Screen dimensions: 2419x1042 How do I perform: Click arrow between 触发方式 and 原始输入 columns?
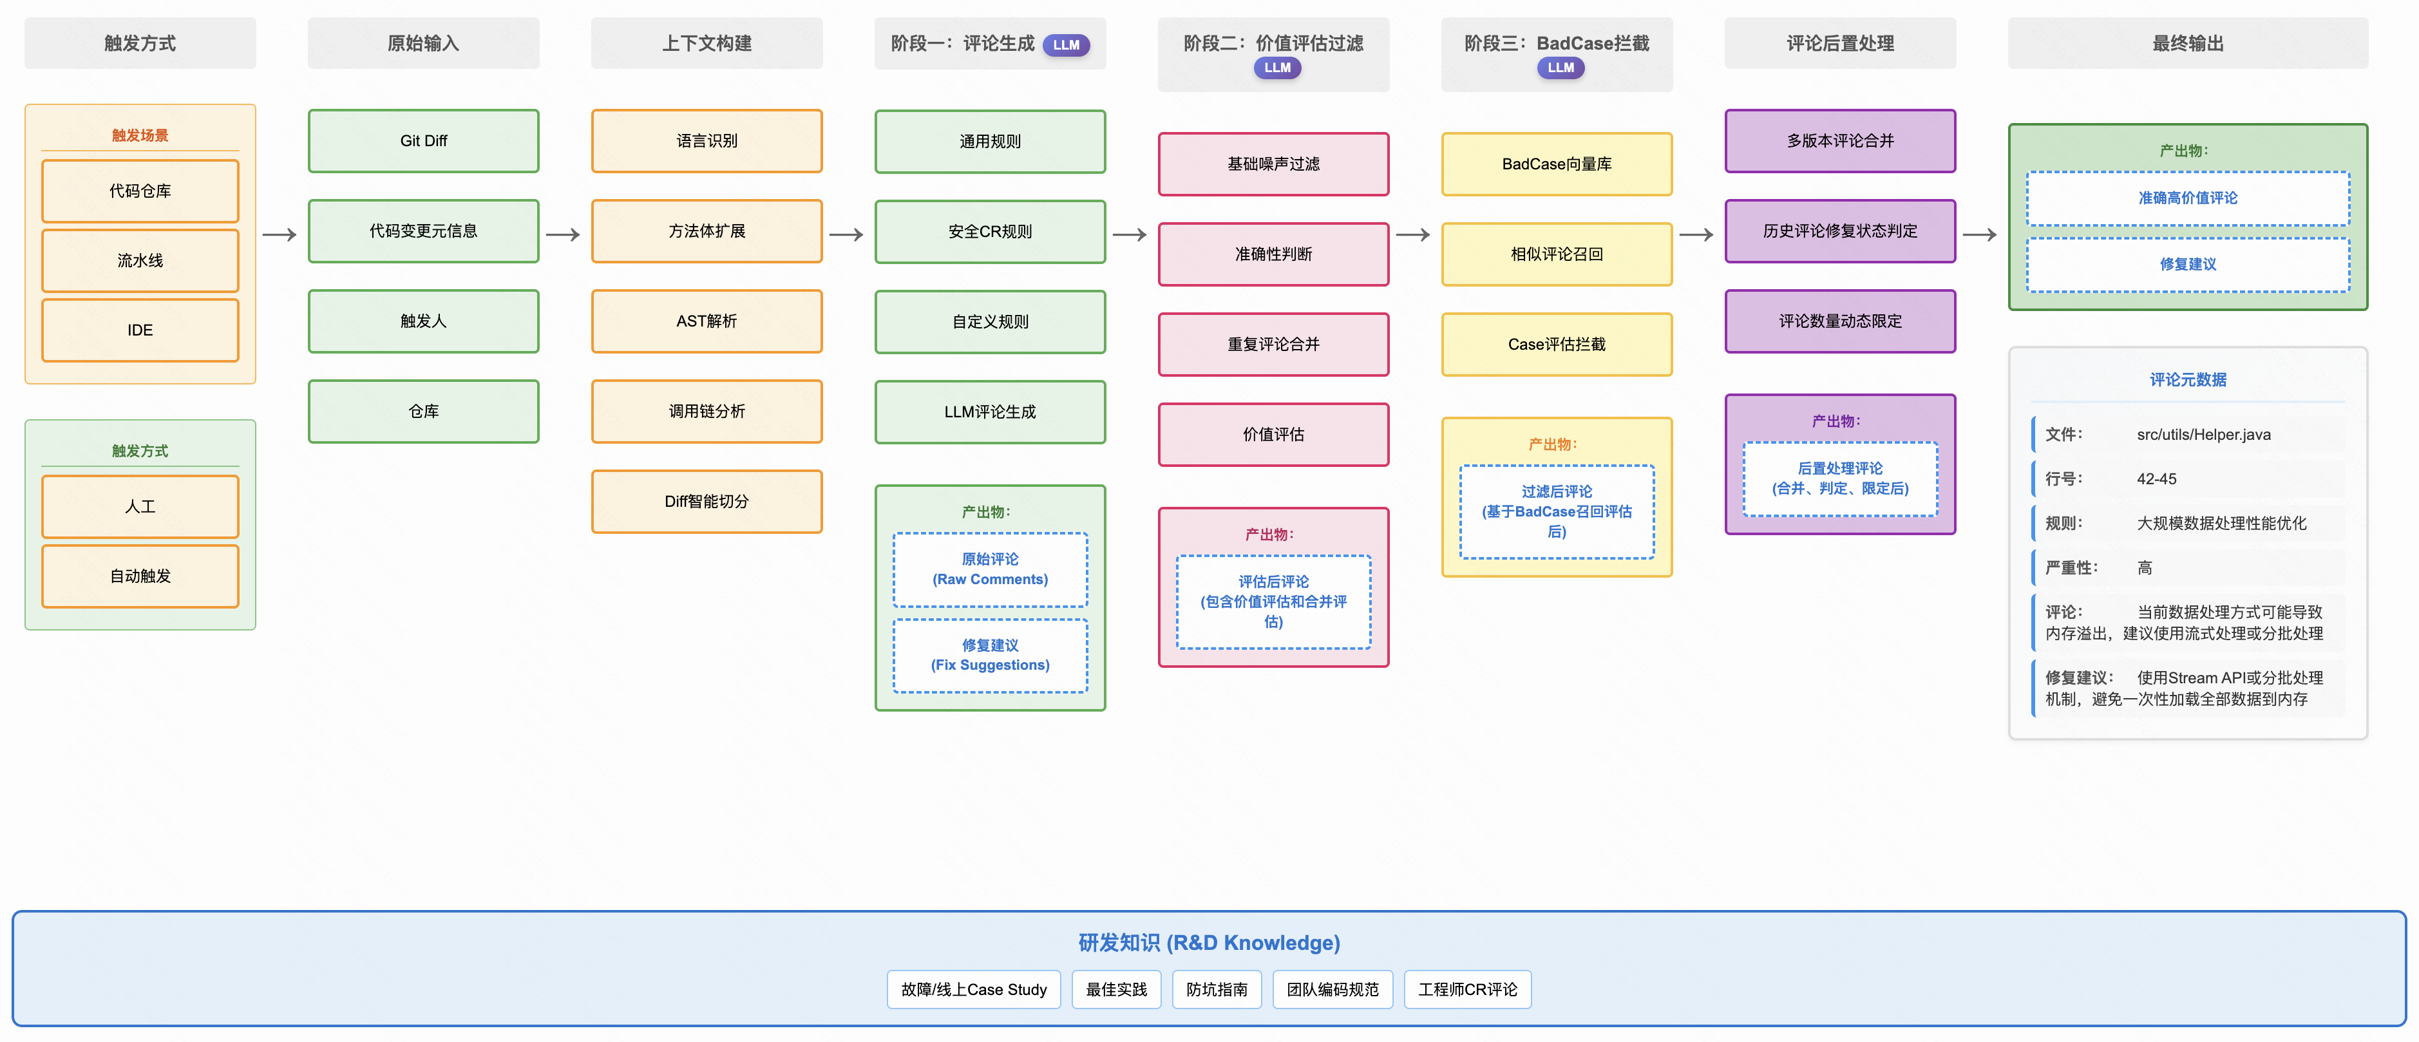280,234
